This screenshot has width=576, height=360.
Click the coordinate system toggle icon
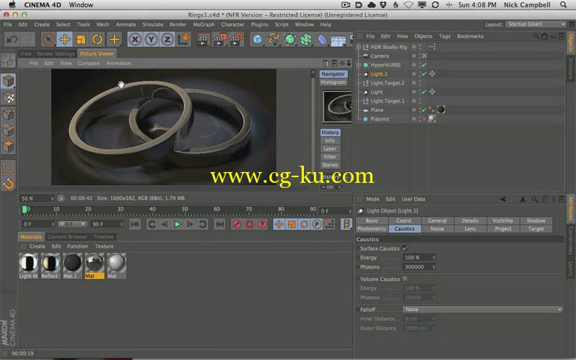pos(184,40)
